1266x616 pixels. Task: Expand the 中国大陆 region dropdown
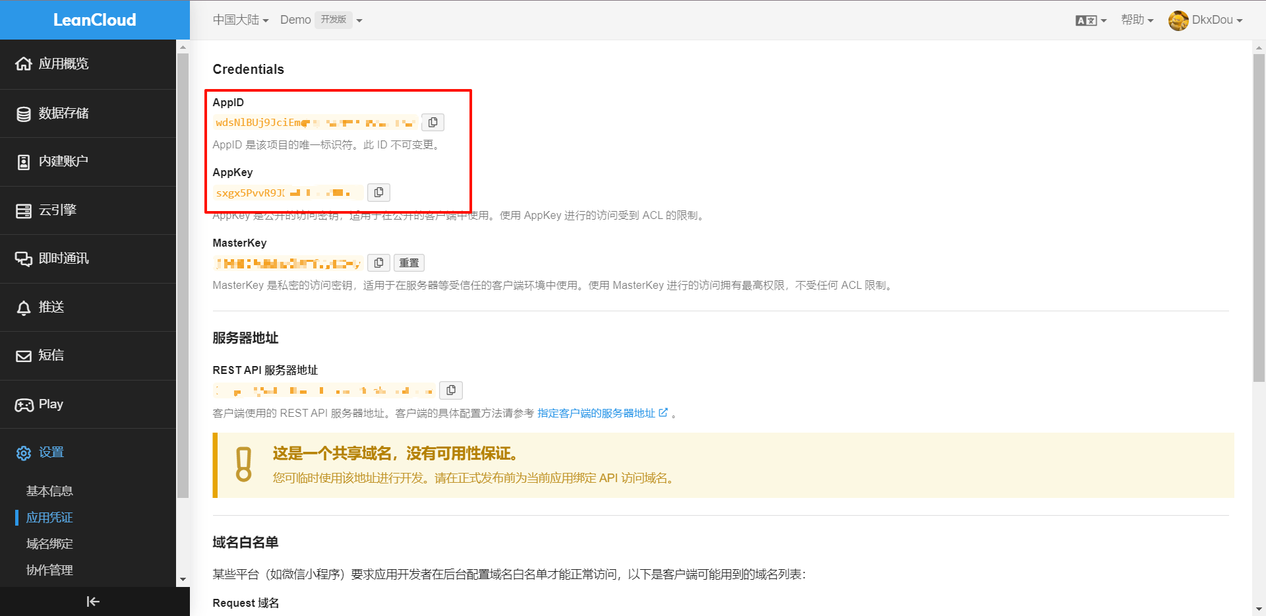click(241, 20)
